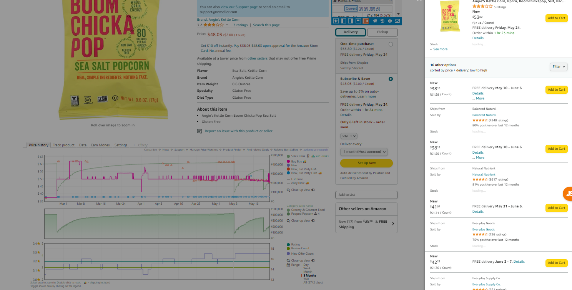
Task: Click the sub-ranks tree icon in Keepa legend
Action: pyautogui.click(x=313, y=156)
